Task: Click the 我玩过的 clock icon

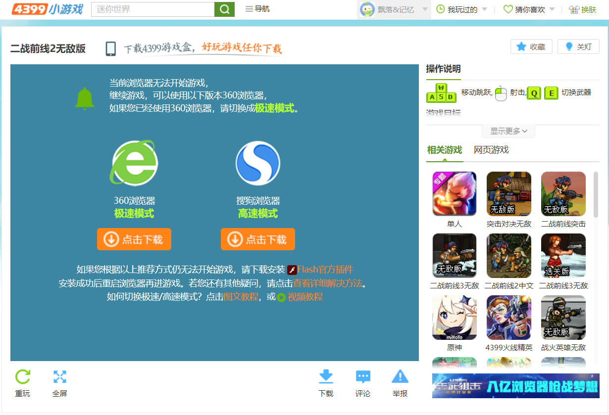Action: [x=440, y=9]
